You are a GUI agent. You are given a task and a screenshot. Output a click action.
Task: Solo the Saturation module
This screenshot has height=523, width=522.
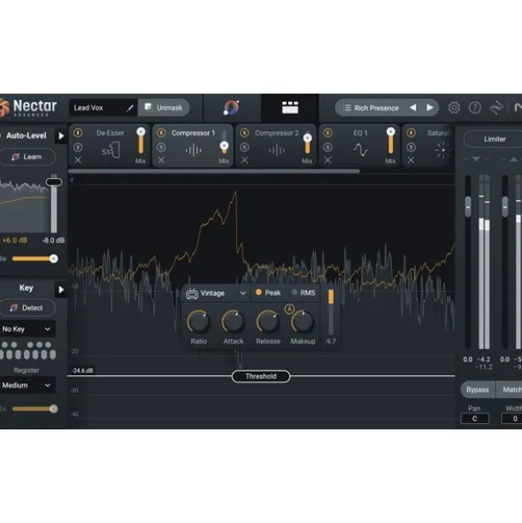pos(411,147)
